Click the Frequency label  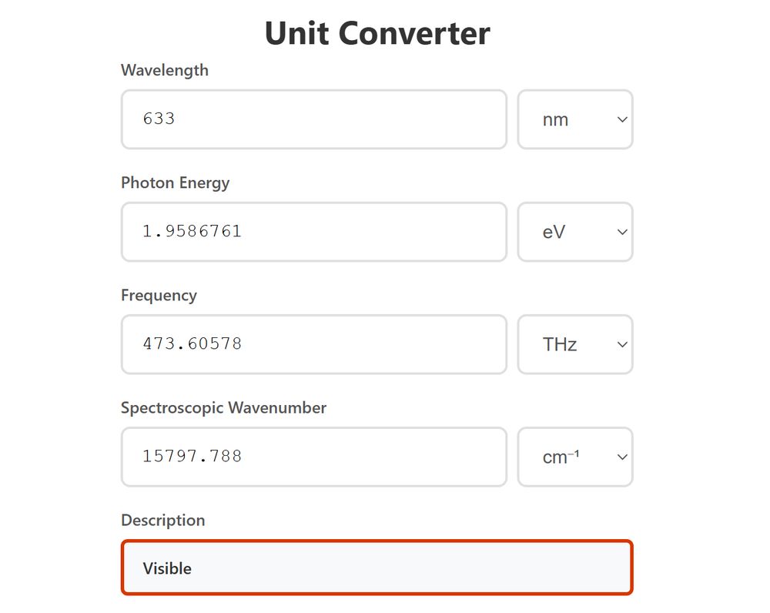tap(159, 295)
